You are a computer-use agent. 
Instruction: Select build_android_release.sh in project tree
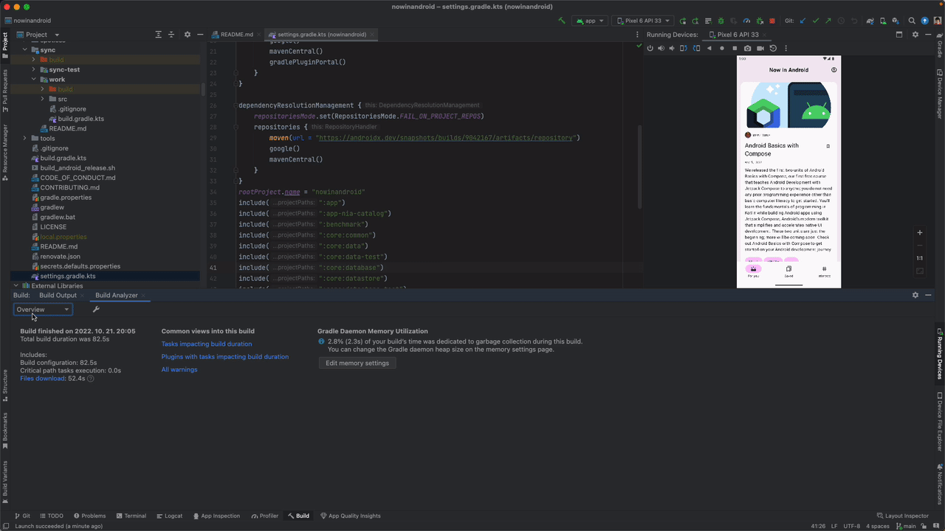coord(78,168)
